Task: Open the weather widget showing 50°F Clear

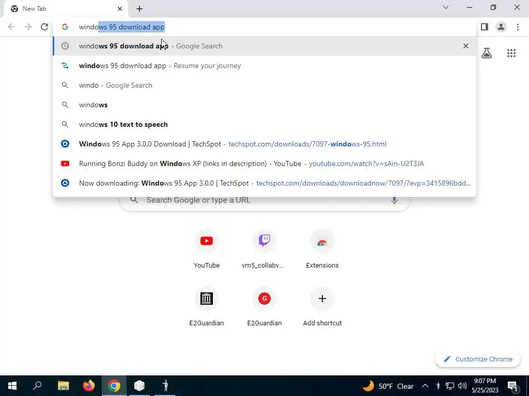Action: pyautogui.click(x=388, y=386)
